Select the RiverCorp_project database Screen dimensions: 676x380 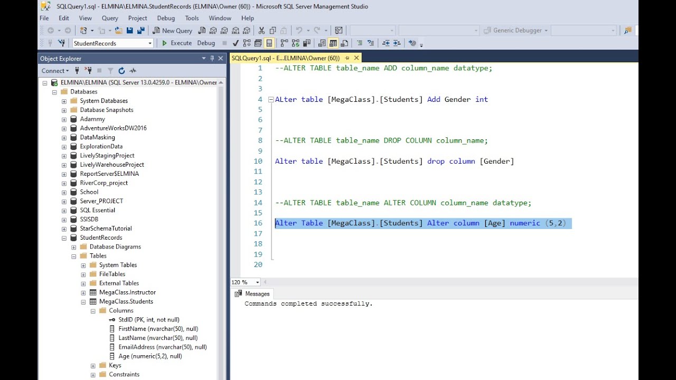(104, 183)
